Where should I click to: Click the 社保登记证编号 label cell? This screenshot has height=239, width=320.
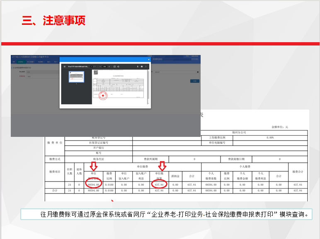point(99,143)
